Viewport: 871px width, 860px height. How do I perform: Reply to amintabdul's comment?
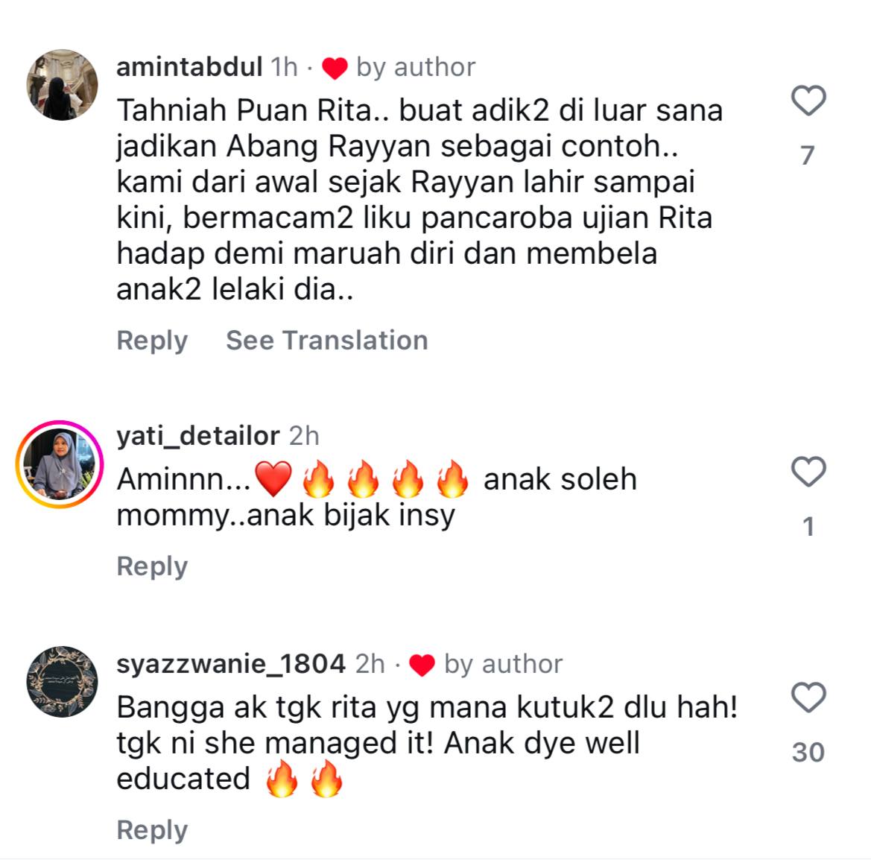pyautogui.click(x=152, y=340)
